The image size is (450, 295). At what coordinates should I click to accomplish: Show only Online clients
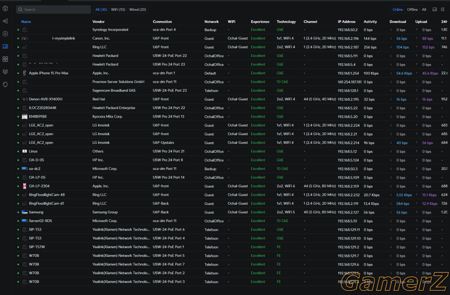[x=398, y=10]
